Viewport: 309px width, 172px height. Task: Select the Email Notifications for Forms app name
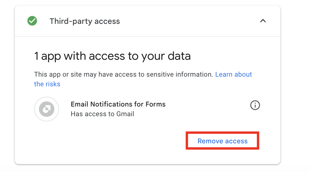[118, 104]
